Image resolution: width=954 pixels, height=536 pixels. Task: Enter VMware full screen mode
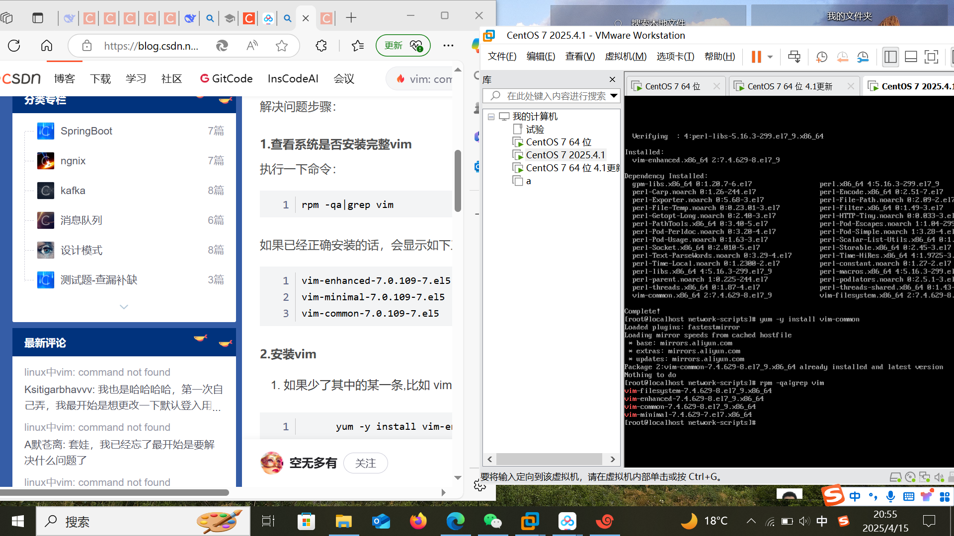(x=931, y=57)
